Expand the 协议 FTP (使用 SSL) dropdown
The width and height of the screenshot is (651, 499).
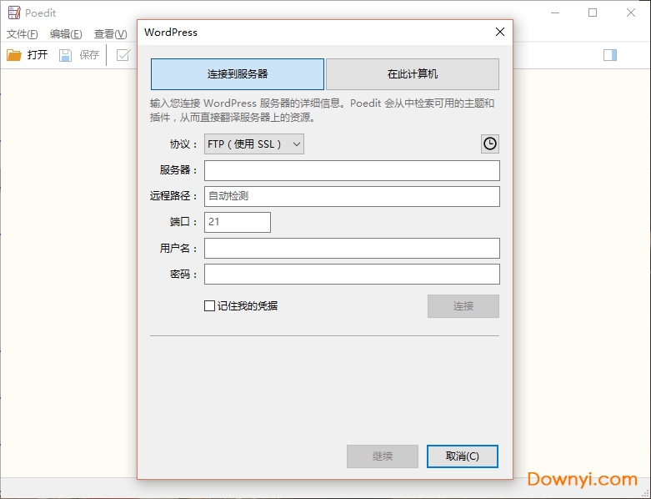(x=254, y=144)
